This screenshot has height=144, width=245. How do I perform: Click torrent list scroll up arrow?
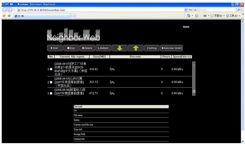point(194,63)
